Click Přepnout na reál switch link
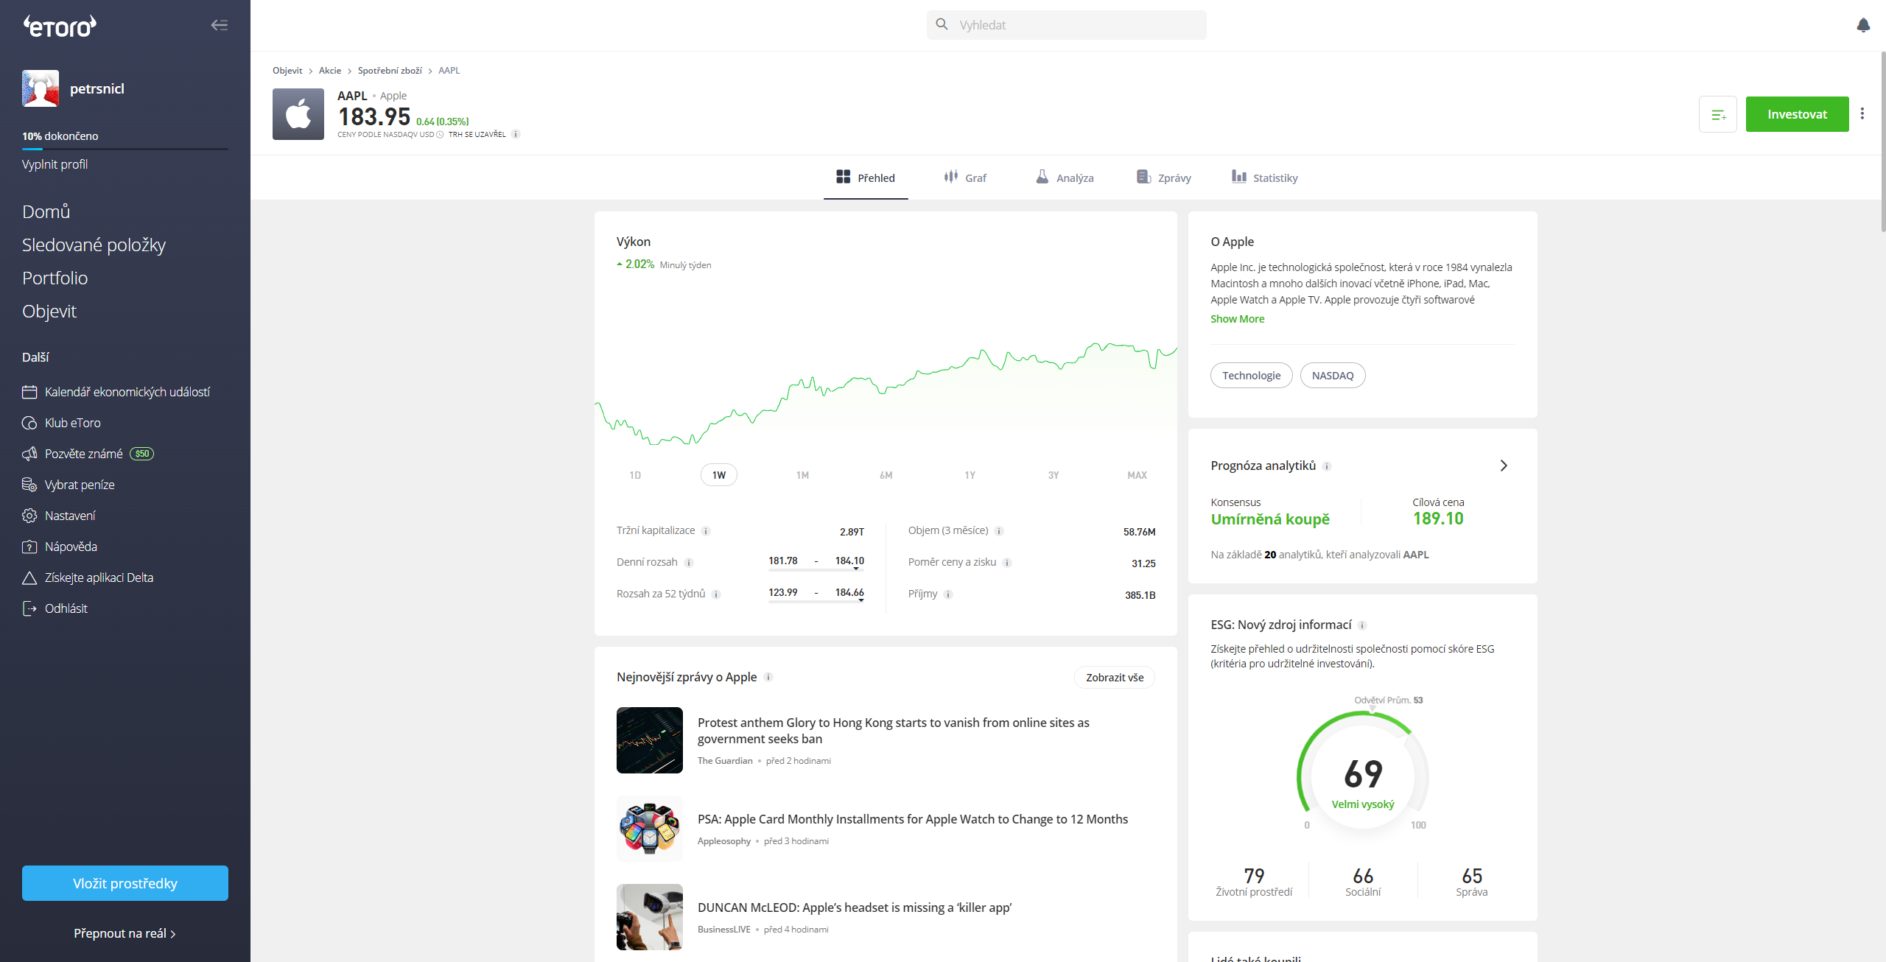The image size is (1886, 962). 125,933
